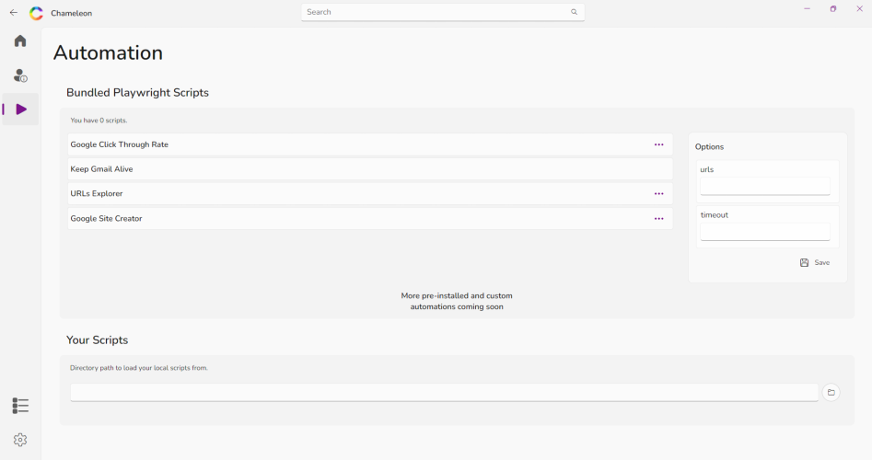Focus the Search box

443,12
